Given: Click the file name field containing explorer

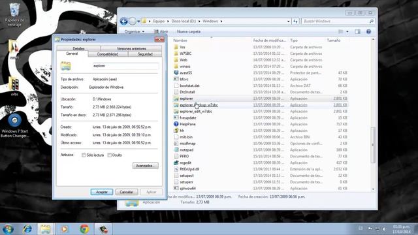Looking at the screenshot, I should (x=125, y=66).
